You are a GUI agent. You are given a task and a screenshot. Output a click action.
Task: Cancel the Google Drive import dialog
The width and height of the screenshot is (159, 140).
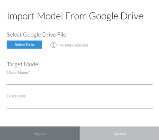[119, 133]
